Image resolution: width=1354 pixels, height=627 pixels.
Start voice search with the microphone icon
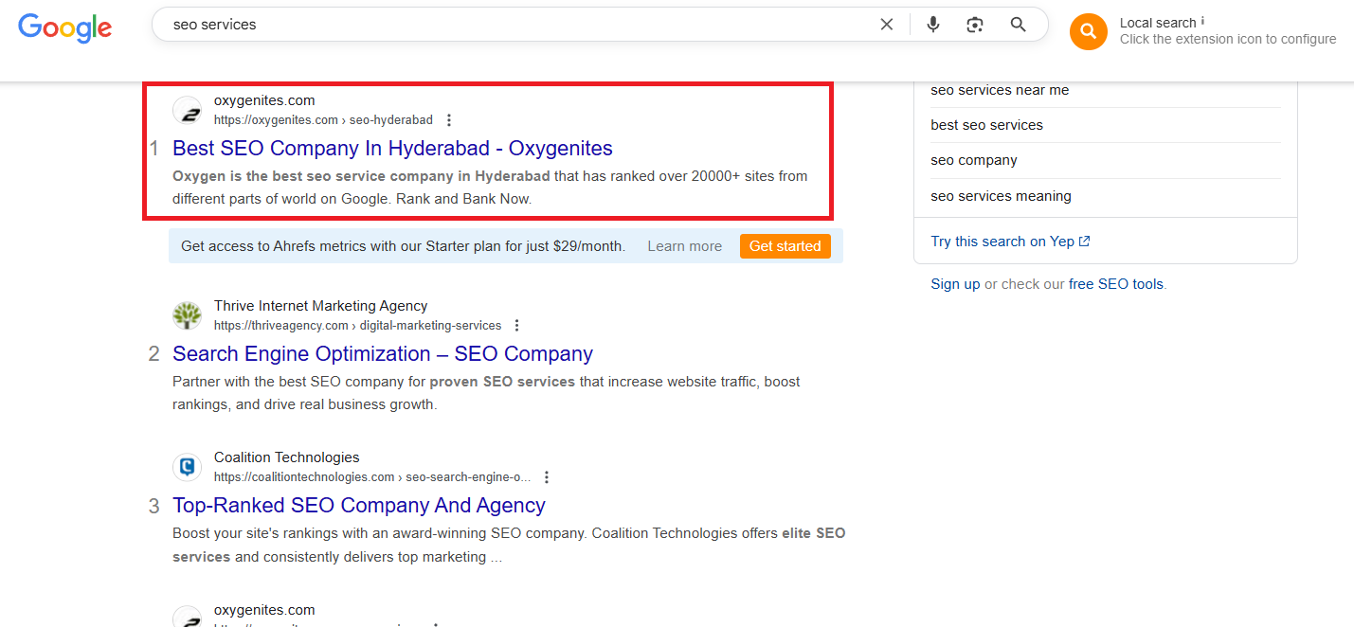[933, 25]
